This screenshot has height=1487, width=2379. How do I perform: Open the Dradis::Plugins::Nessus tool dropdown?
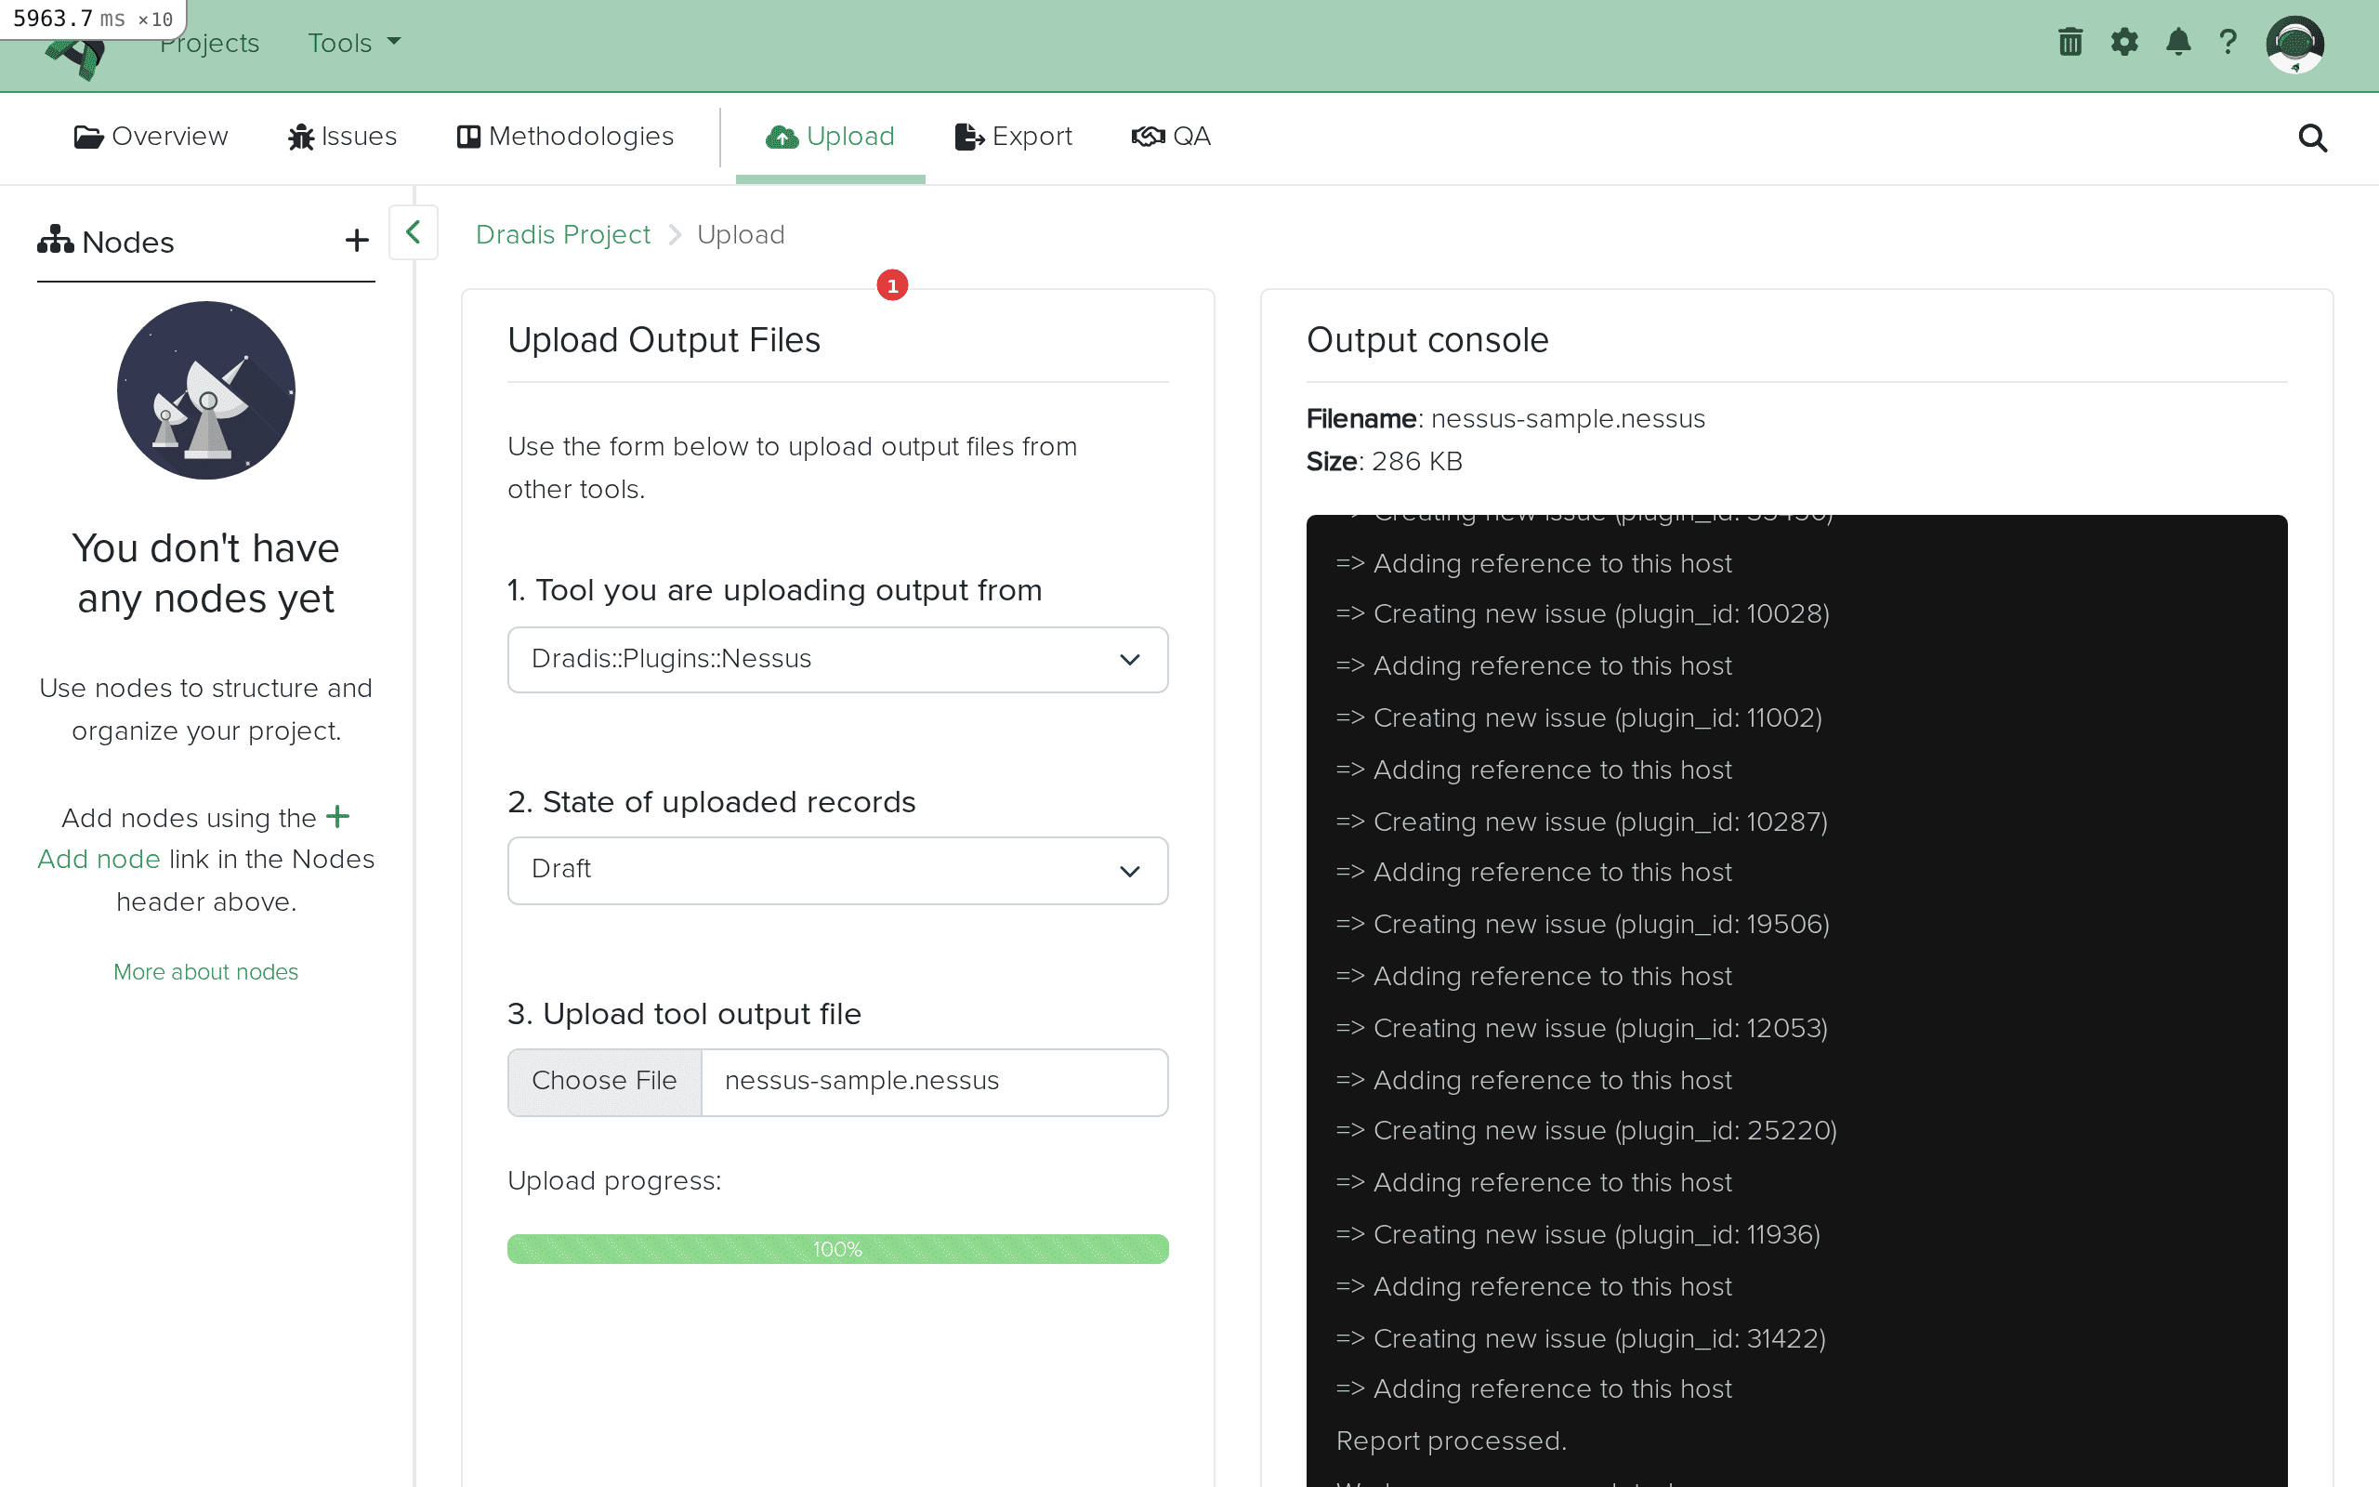(x=836, y=659)
